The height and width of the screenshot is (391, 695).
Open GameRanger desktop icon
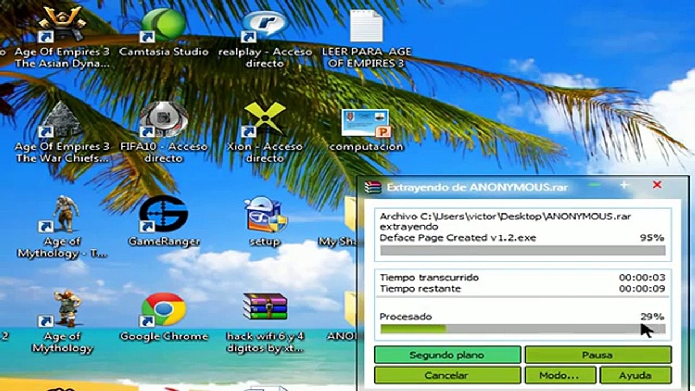(163, 215)
